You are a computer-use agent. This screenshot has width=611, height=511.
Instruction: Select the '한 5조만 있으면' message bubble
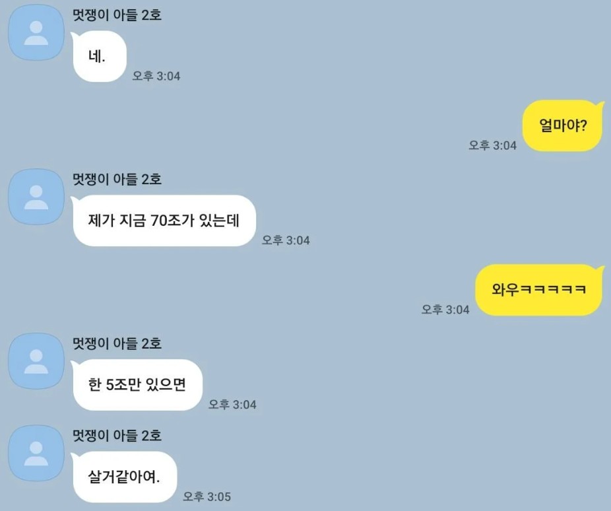[137, 385]
